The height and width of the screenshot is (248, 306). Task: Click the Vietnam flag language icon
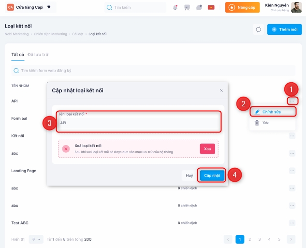click(x=211, y=7)
